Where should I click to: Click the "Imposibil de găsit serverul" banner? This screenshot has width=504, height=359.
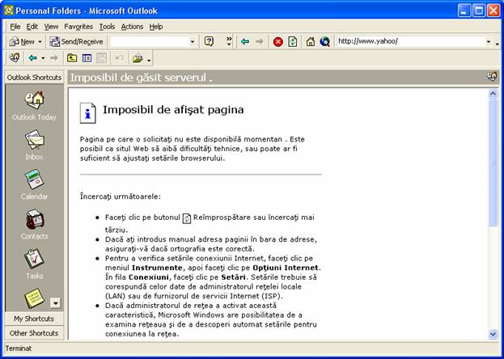142,78
